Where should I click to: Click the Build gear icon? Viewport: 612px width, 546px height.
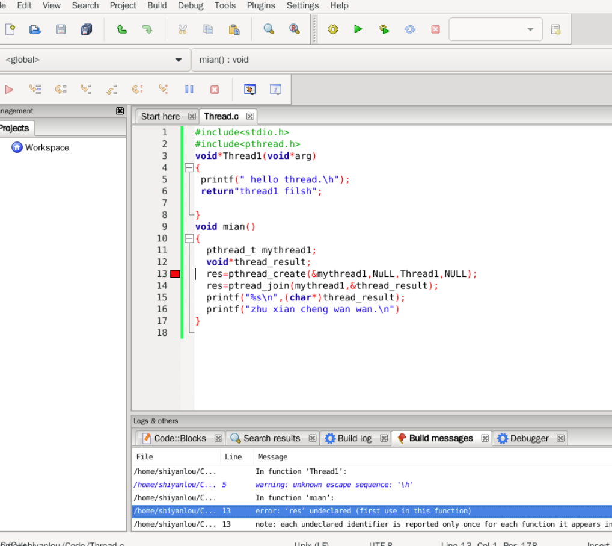332,29
